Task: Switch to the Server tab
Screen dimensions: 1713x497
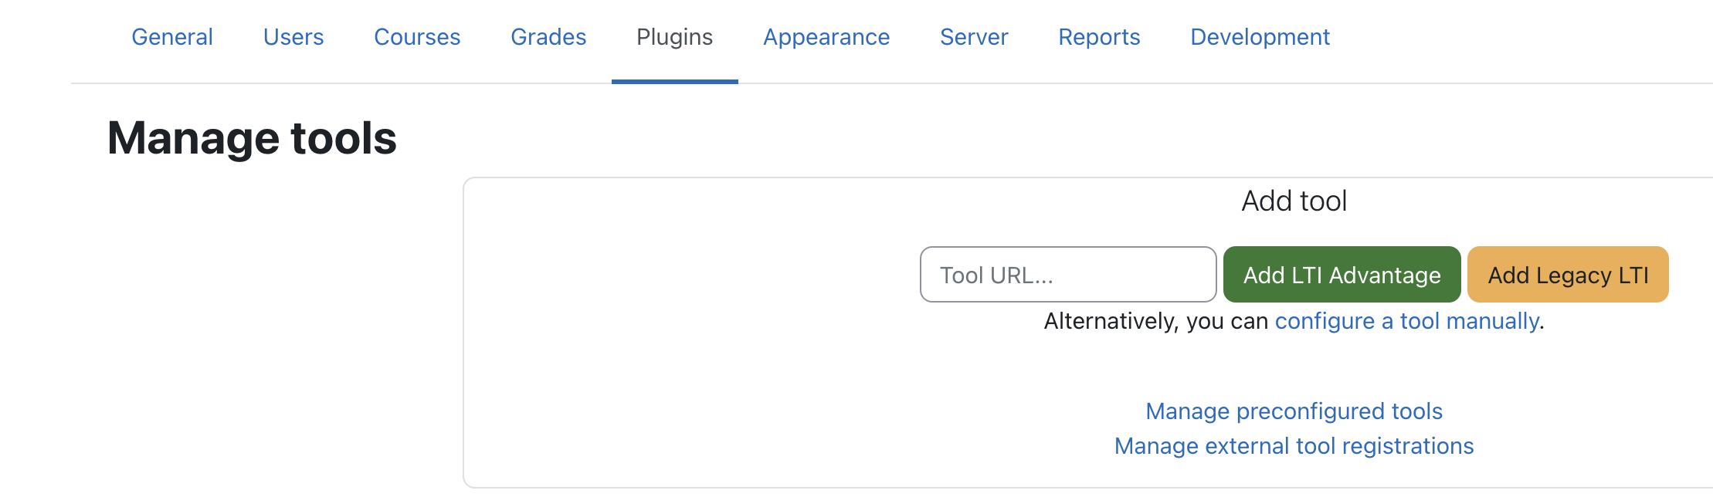Action: [x=974, y=37]
